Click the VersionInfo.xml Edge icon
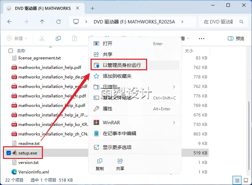The height and width of the screenshot is (185, 252). tap(14, 172)
